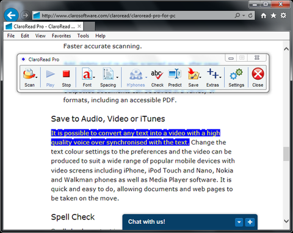Viewport: 293px width, 233px height.
Task: Toggle the Predict word prediction tool
Action: [175, 74]
